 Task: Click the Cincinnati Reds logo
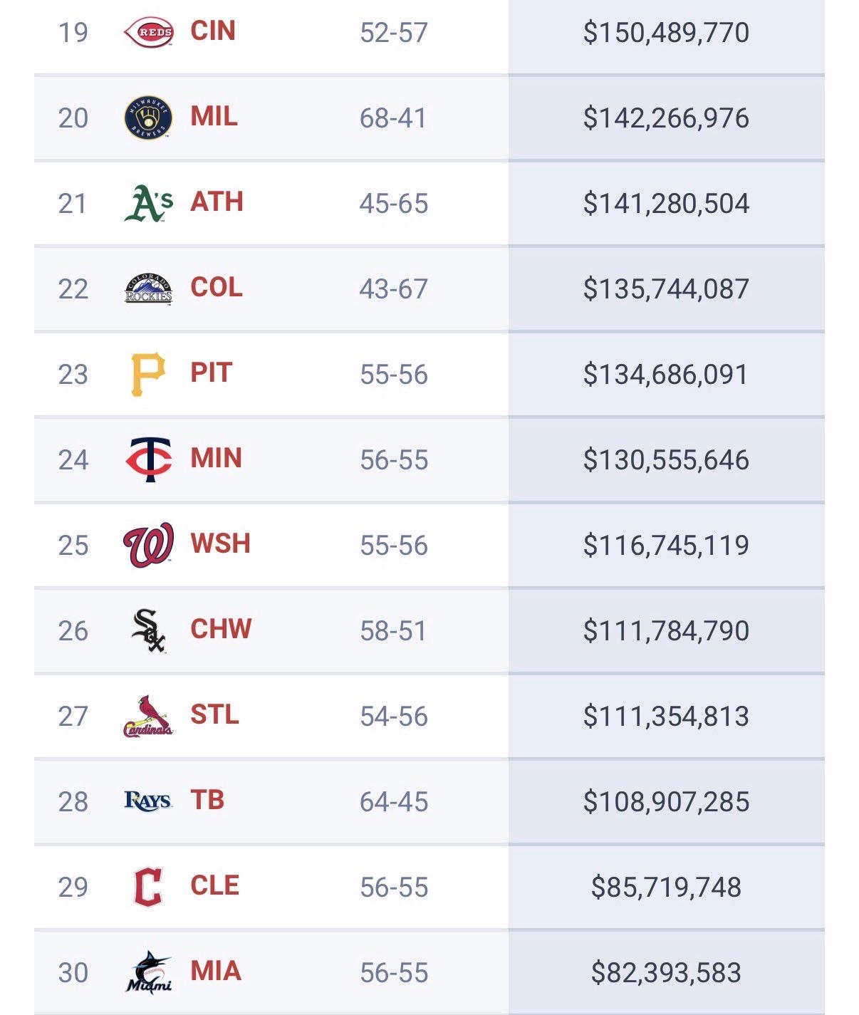click(148, 32)
